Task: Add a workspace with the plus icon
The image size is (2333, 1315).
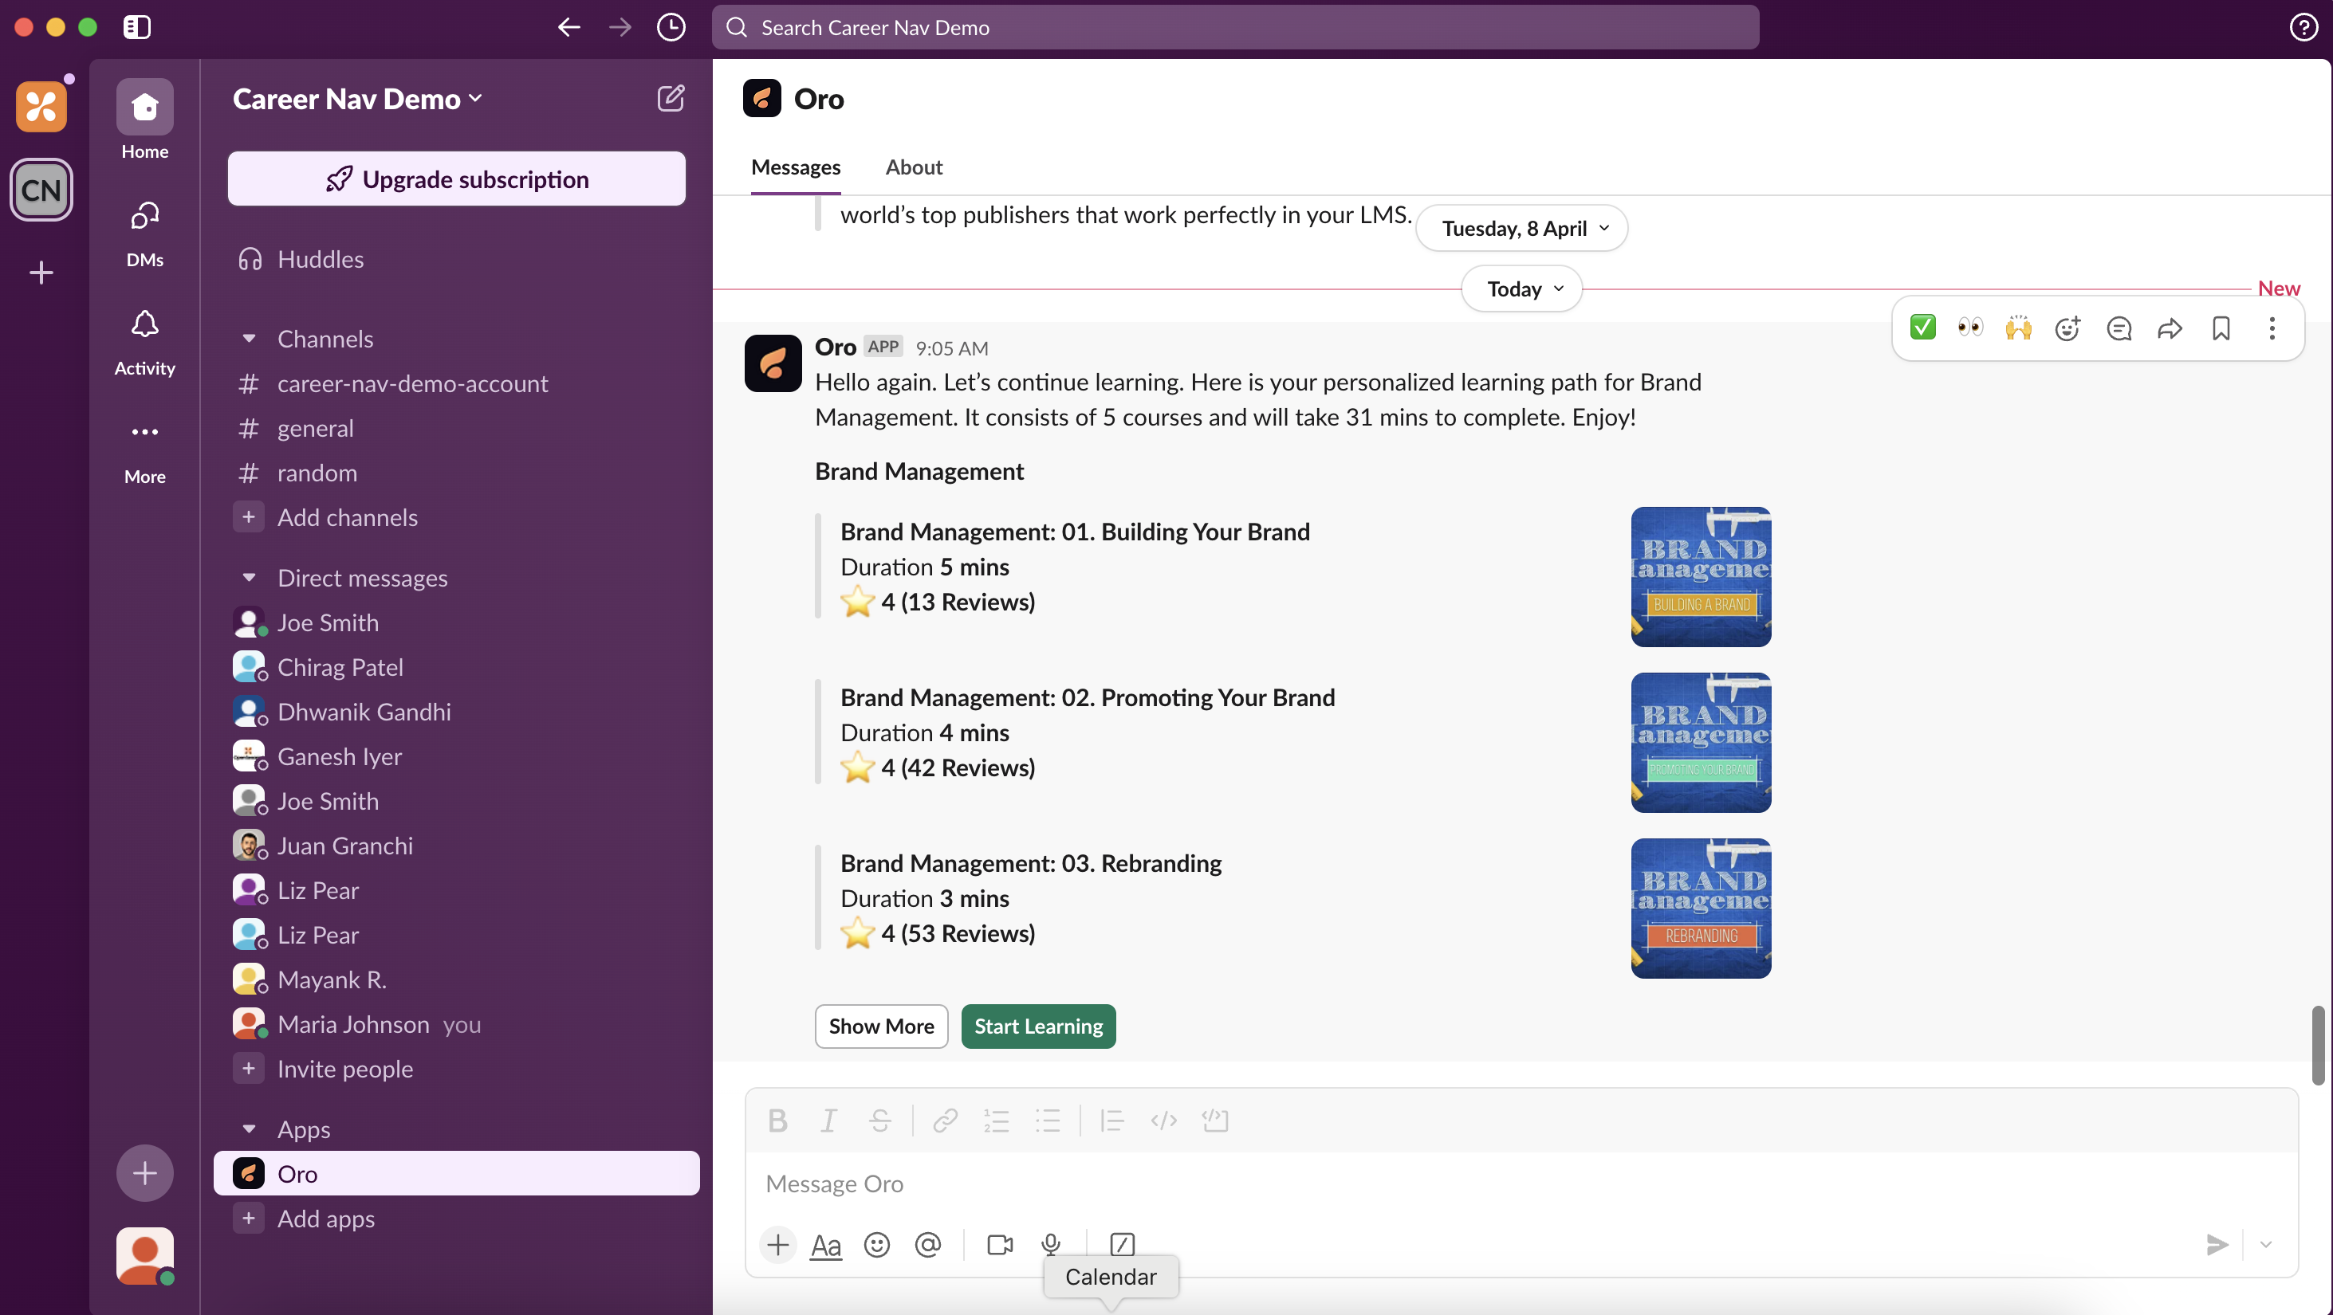Action: (x=41, y=273)
